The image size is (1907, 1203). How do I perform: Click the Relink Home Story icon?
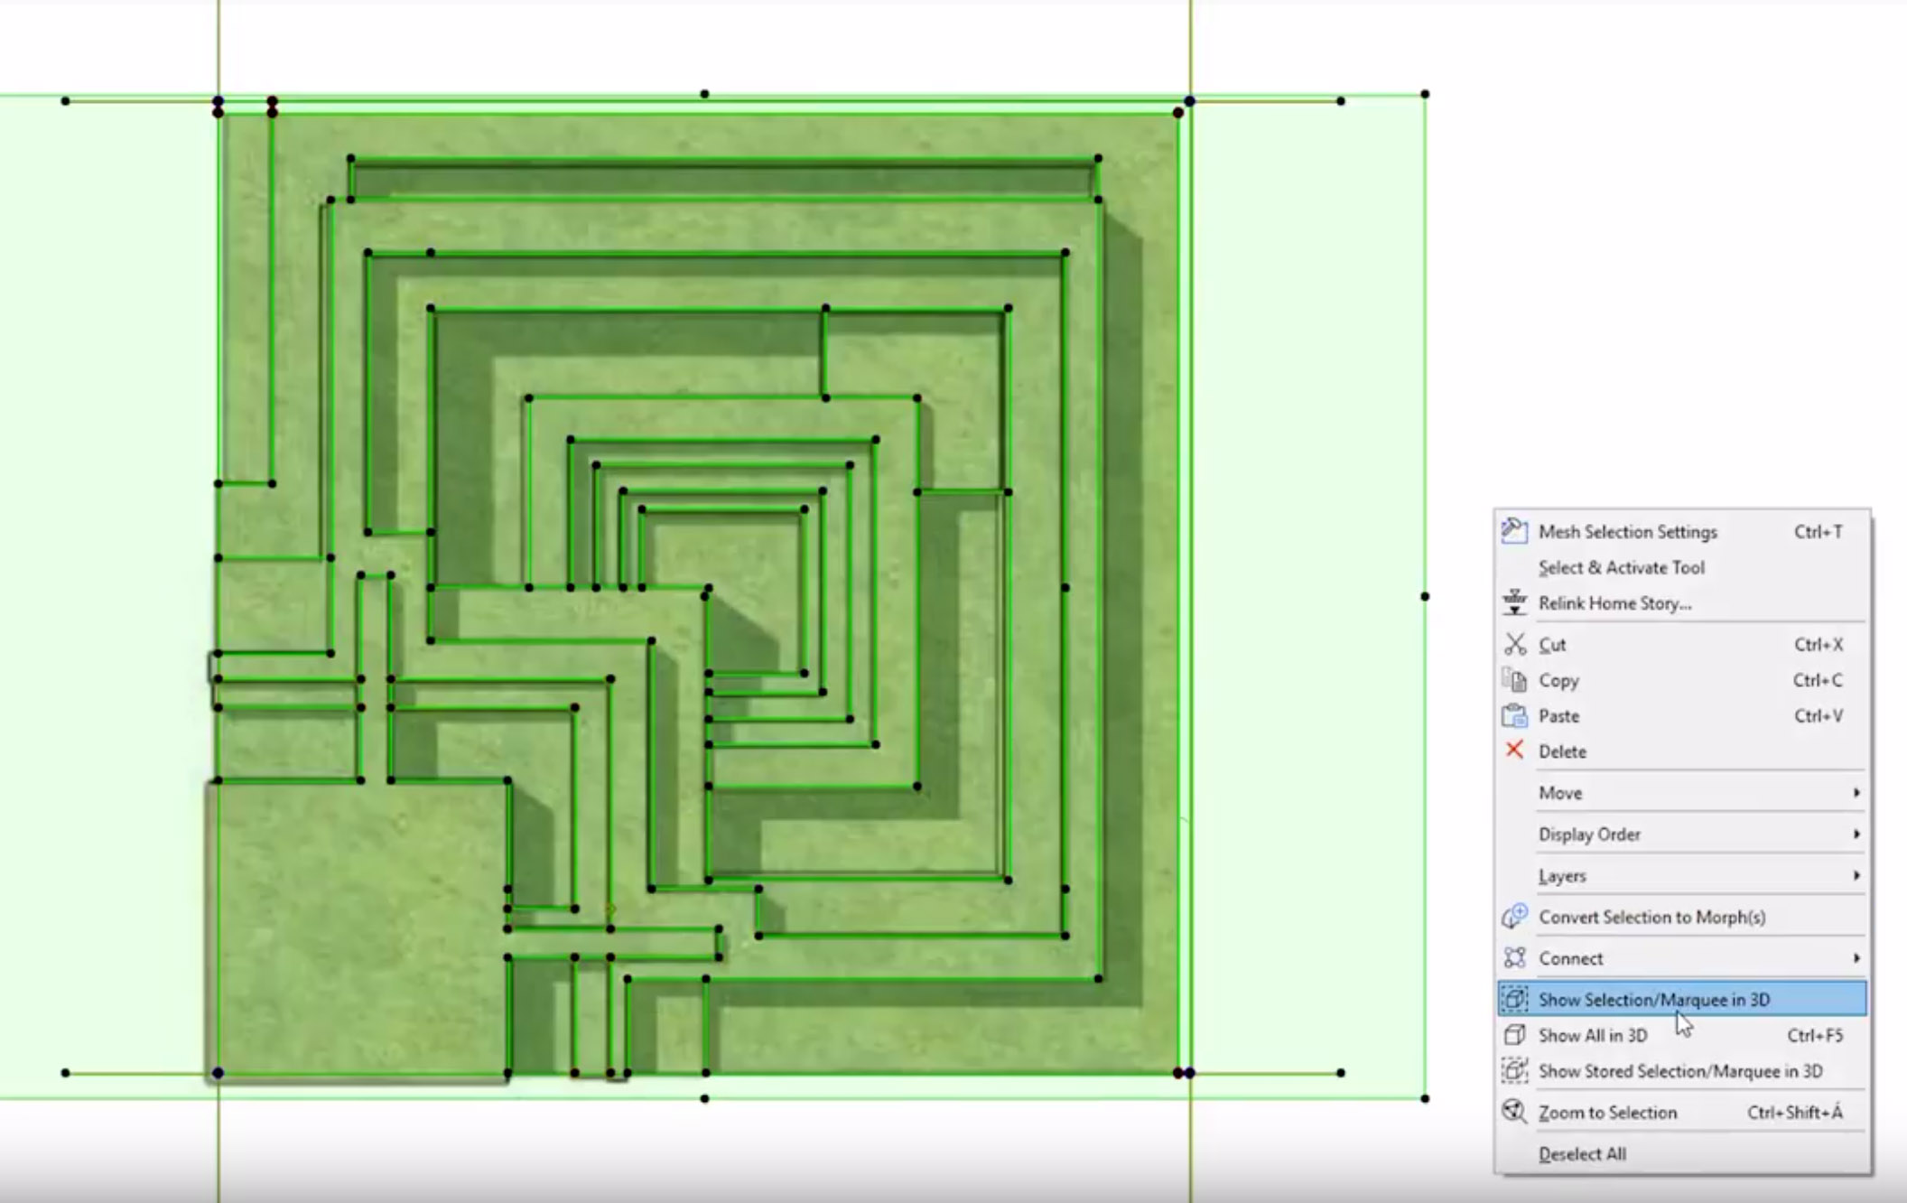click(1514, 602)
